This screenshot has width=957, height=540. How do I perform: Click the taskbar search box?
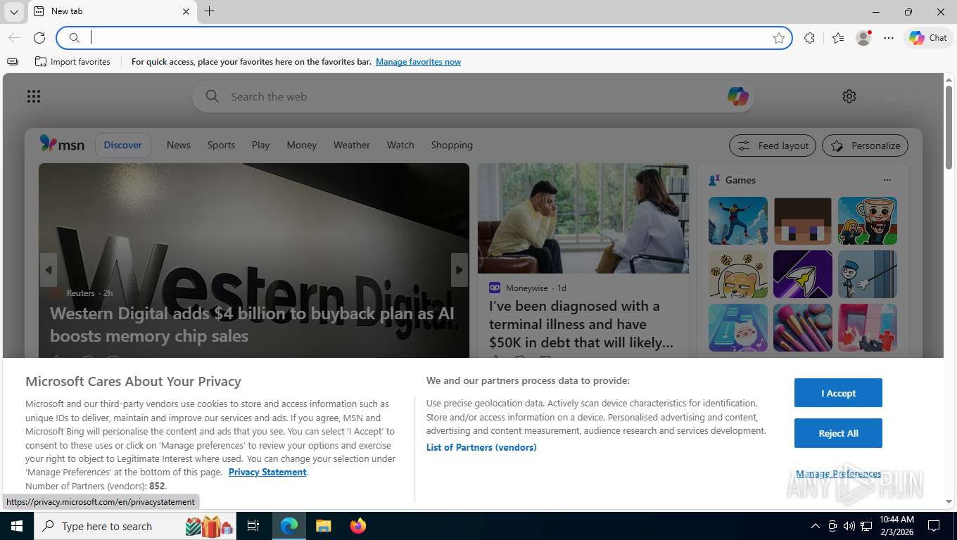pyautogui.click(x=136, y=526)
